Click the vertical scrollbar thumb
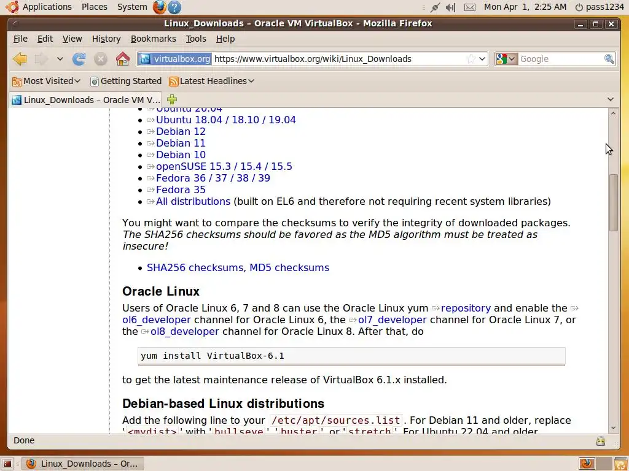The width and height of the screenshot is (629, 471). click(x=614, y=202)
